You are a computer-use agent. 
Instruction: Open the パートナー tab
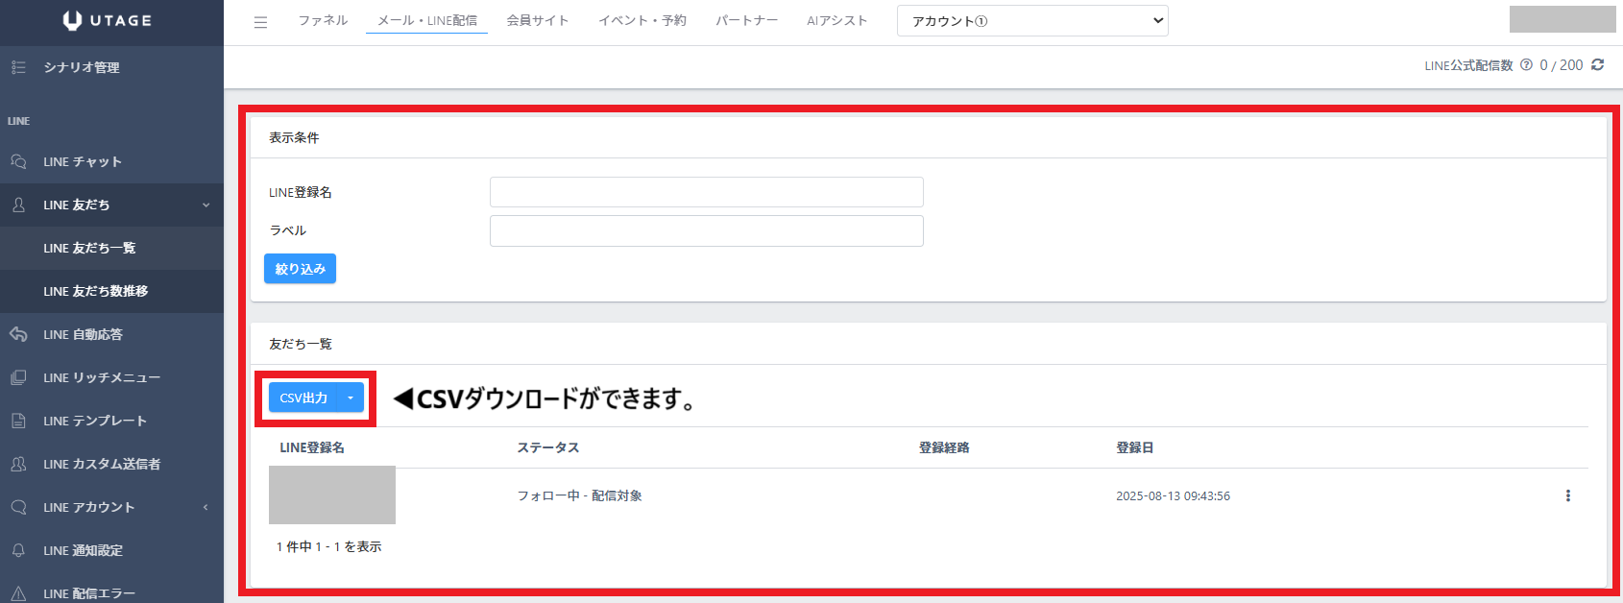[x=746, y=20]
